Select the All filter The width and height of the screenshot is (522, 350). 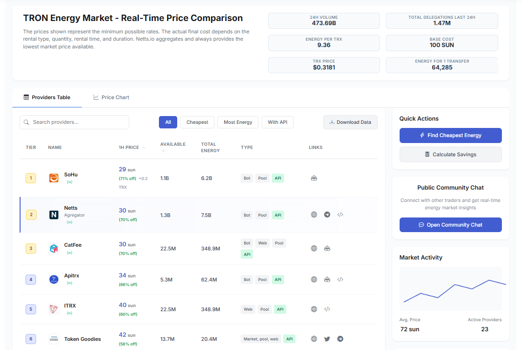pyautogui.click(x=168, y=122)
